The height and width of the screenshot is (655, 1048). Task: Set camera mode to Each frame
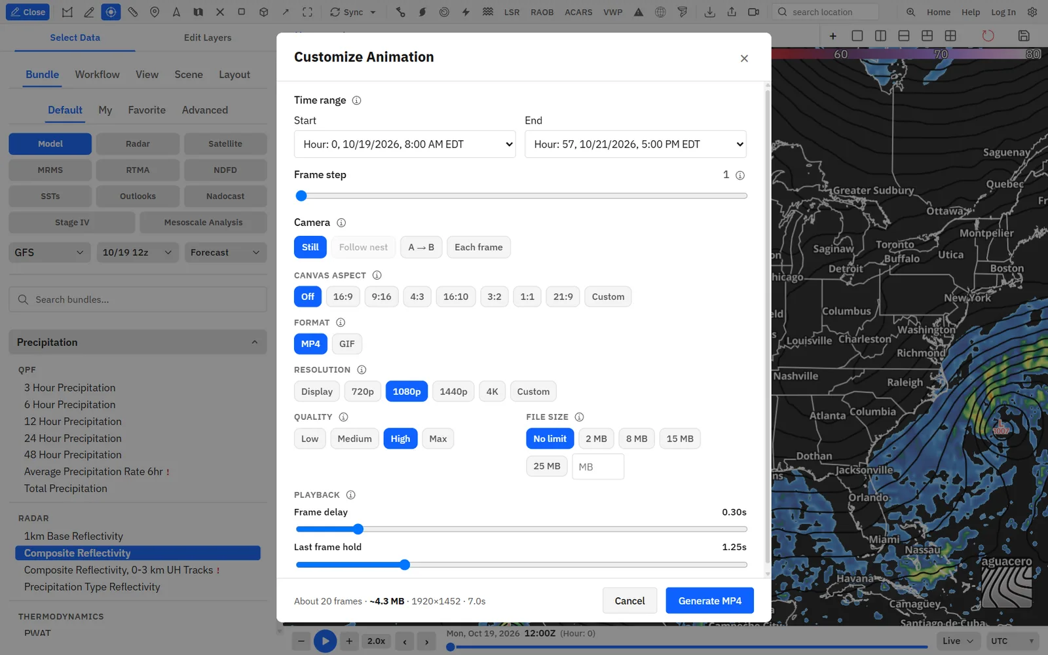(x=479, y=247)
